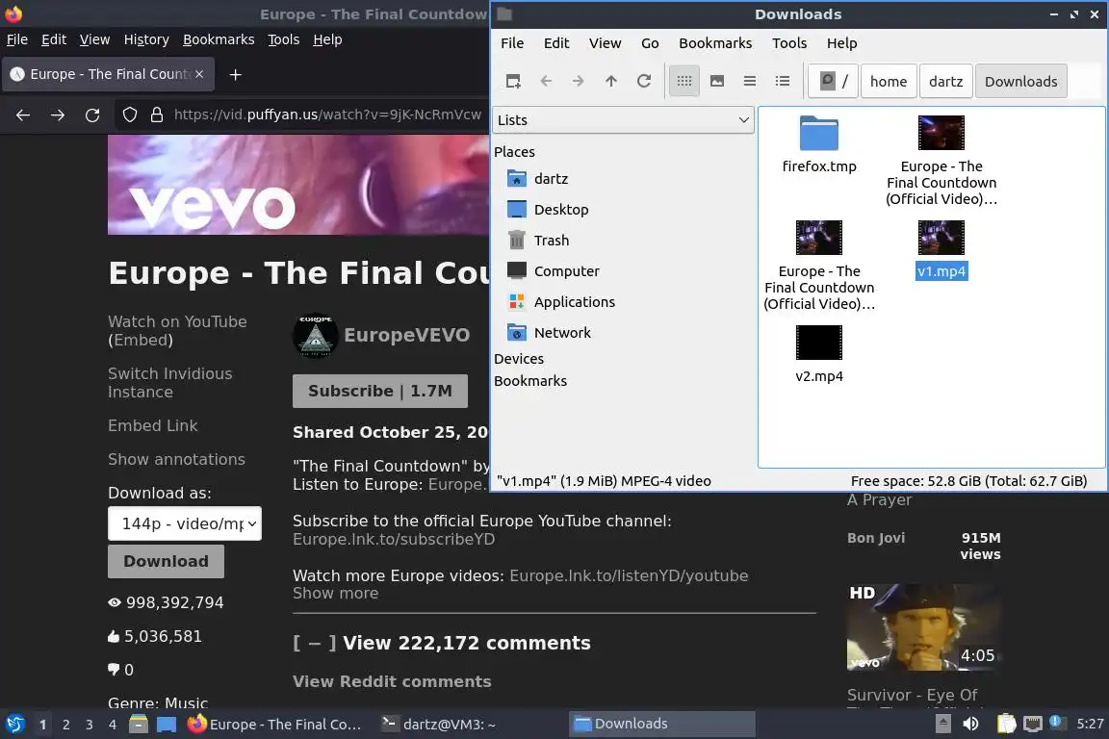
Task: Select the v1.mp4 video file
Action: click(x=941, y=249)
